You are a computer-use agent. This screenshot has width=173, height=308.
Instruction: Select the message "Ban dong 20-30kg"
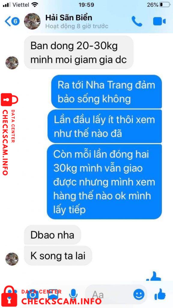(x=79, y=52)
